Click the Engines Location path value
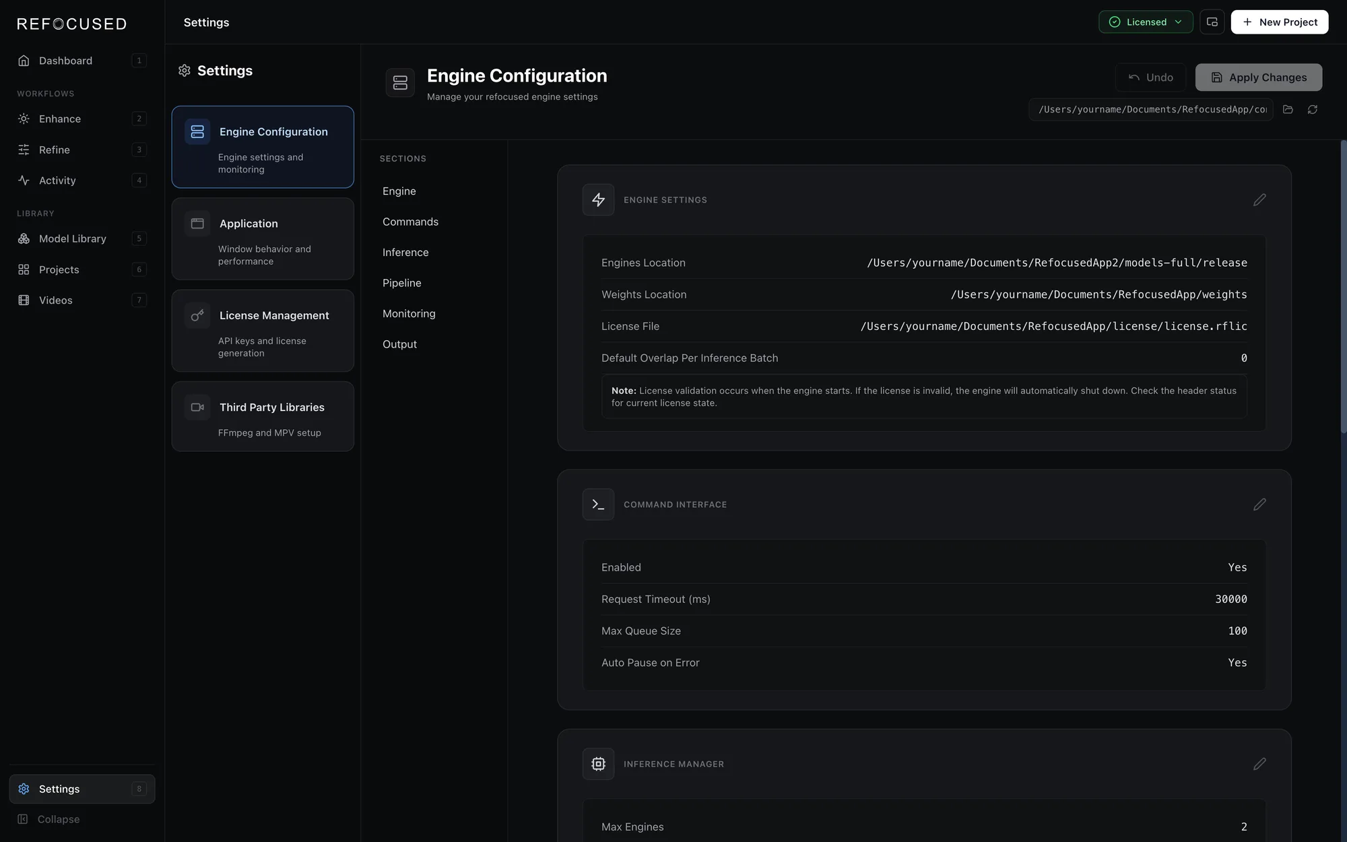 pyautogui.click(x=1057, y=263)
